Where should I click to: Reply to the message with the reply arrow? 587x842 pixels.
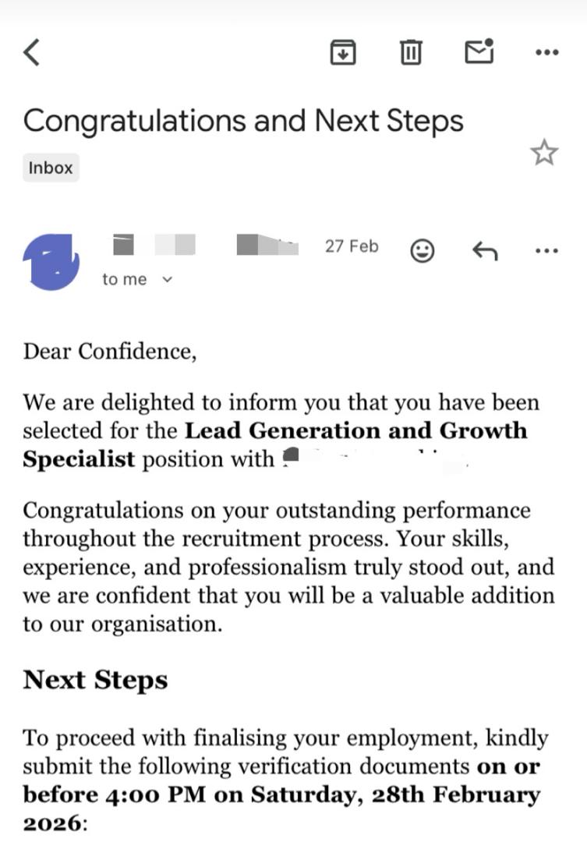point(485,251)
